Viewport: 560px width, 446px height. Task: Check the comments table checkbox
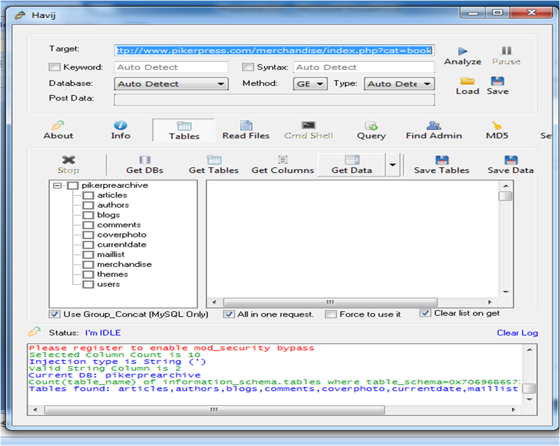click(x=88, y=225)
